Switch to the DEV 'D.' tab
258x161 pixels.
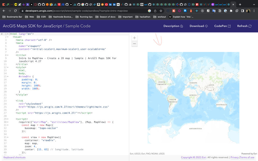(118, 5)
